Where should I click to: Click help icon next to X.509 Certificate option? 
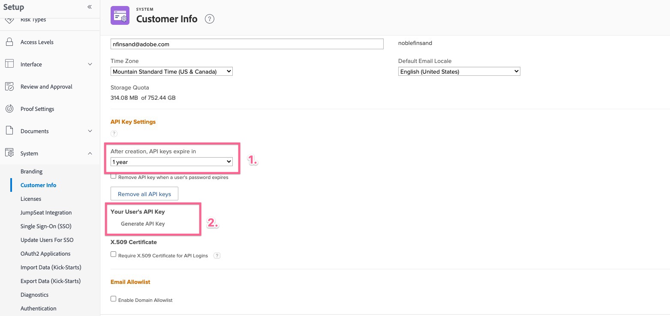(217, 256)
